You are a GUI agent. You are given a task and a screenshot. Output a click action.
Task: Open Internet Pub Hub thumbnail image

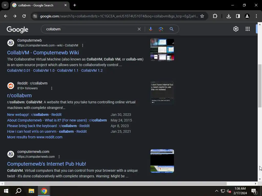click(x=162, y=161)
